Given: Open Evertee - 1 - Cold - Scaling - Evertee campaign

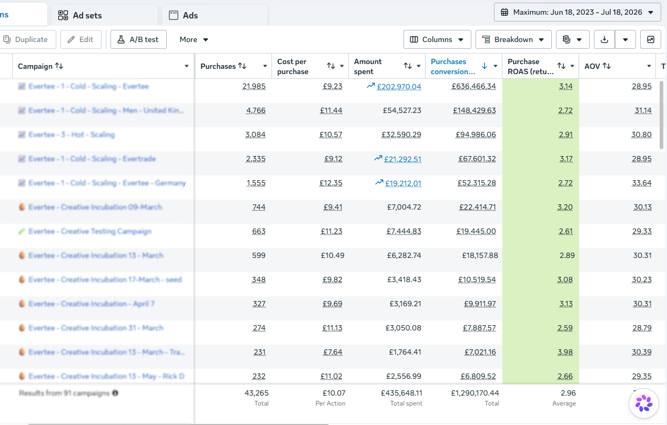Looking at the screenshot, I should pyautogui.click(x=88, y=86).
